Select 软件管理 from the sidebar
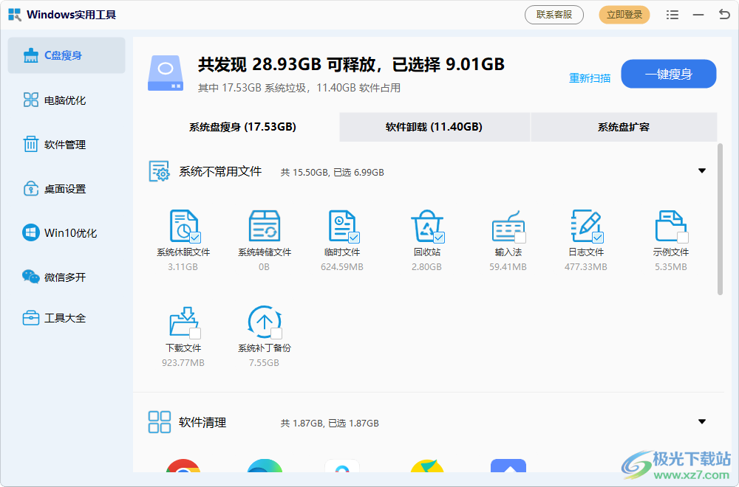The image size is (739, 487). click(67, 144)
